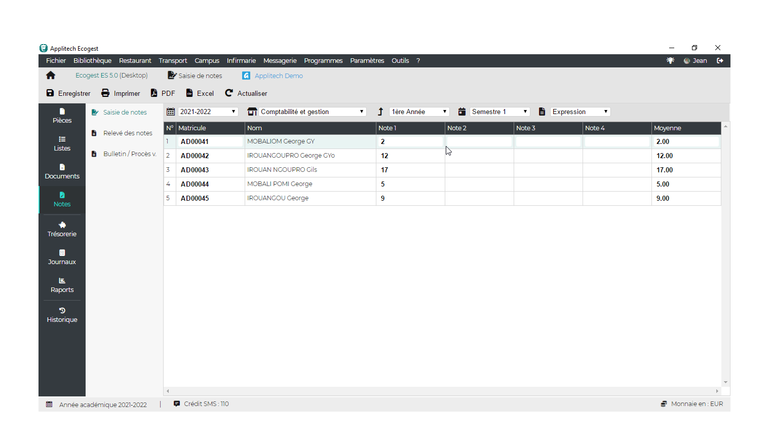Click the Note 2 field for AD00041
The width and height of the screenshot is (771, 440).
[479, 142]
